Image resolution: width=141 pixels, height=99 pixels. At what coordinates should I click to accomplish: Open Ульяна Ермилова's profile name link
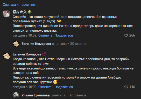tap(36, 95)
